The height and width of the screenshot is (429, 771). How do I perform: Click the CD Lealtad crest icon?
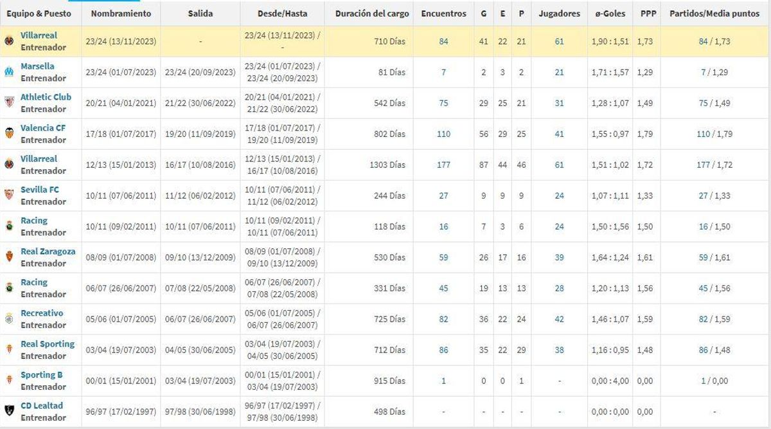click(9, 412)
